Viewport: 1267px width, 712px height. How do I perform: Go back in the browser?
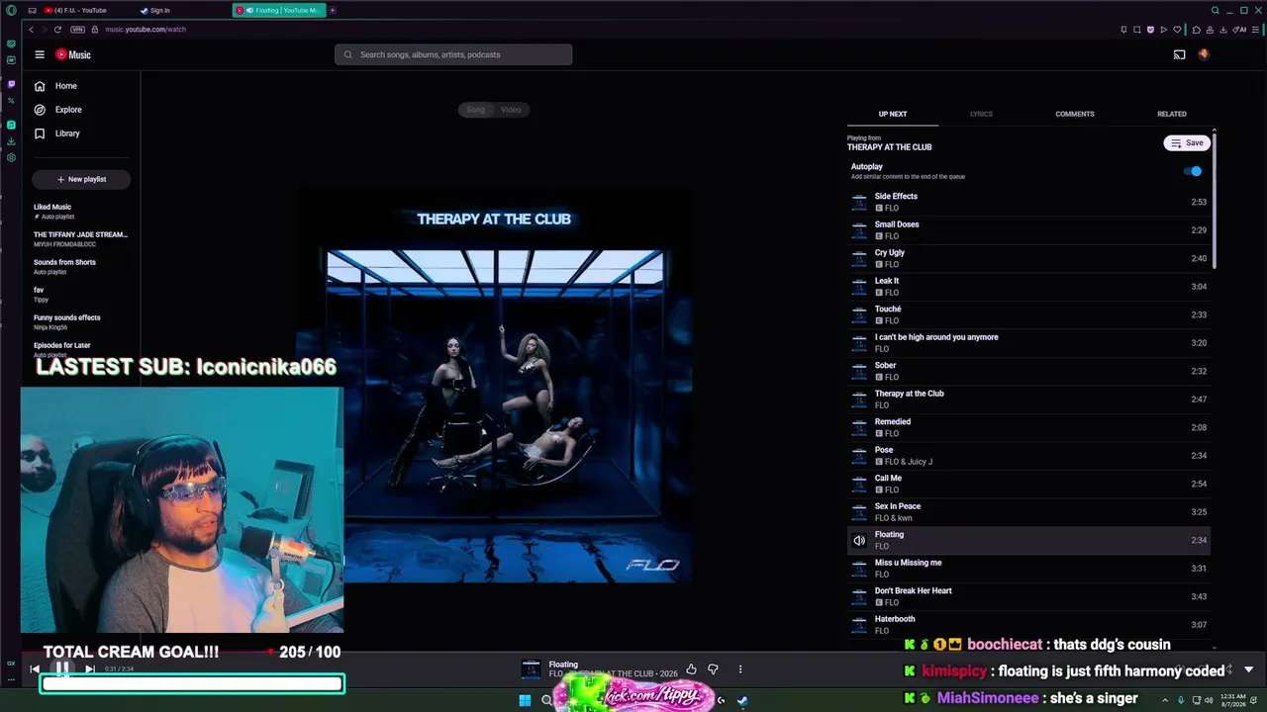pyautogui.click(x=31, y=30)
